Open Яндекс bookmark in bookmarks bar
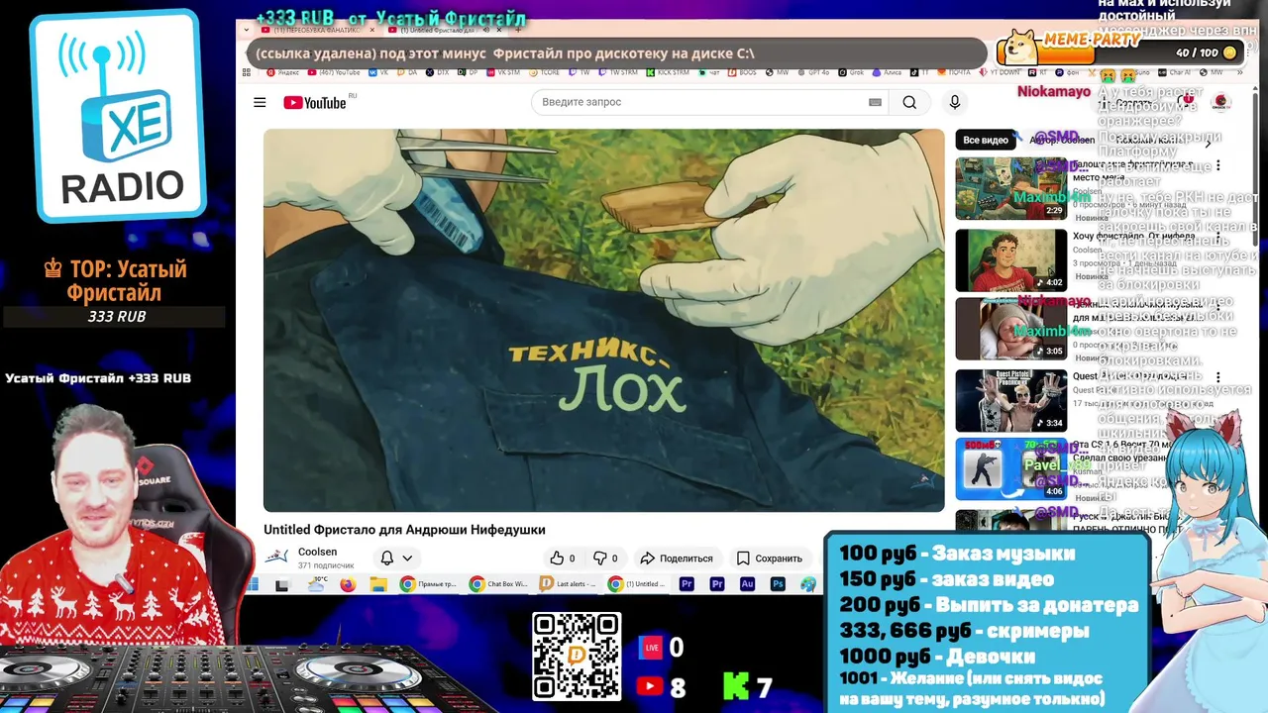1268x713 pixels. tap(283, 72)
